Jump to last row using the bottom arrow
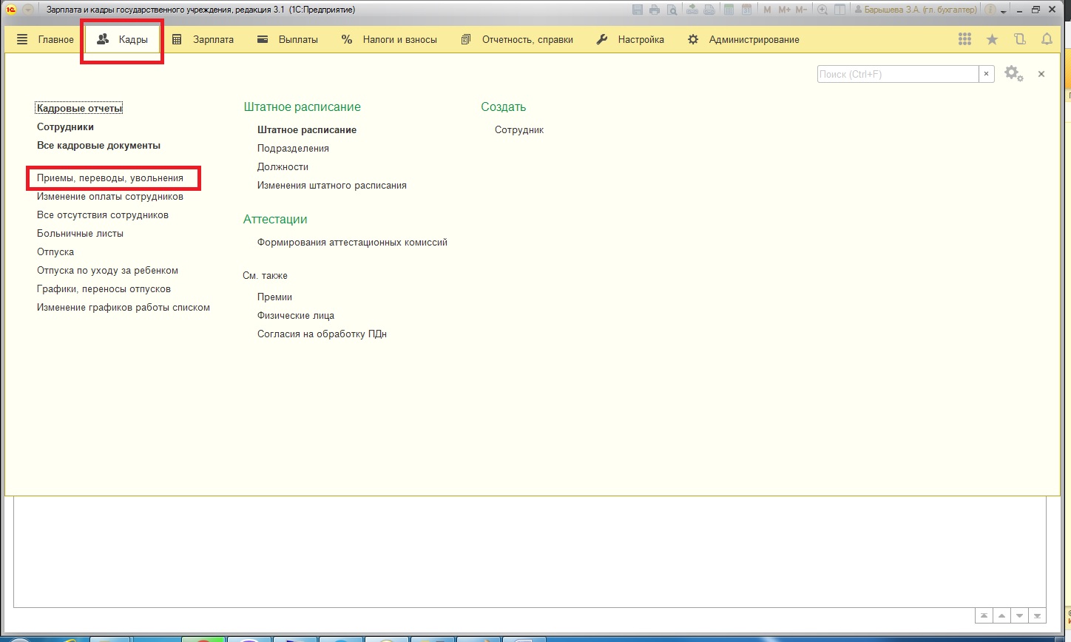Image resolution: width=1071 pixels, height=642 pixels. pos(1038,615)
